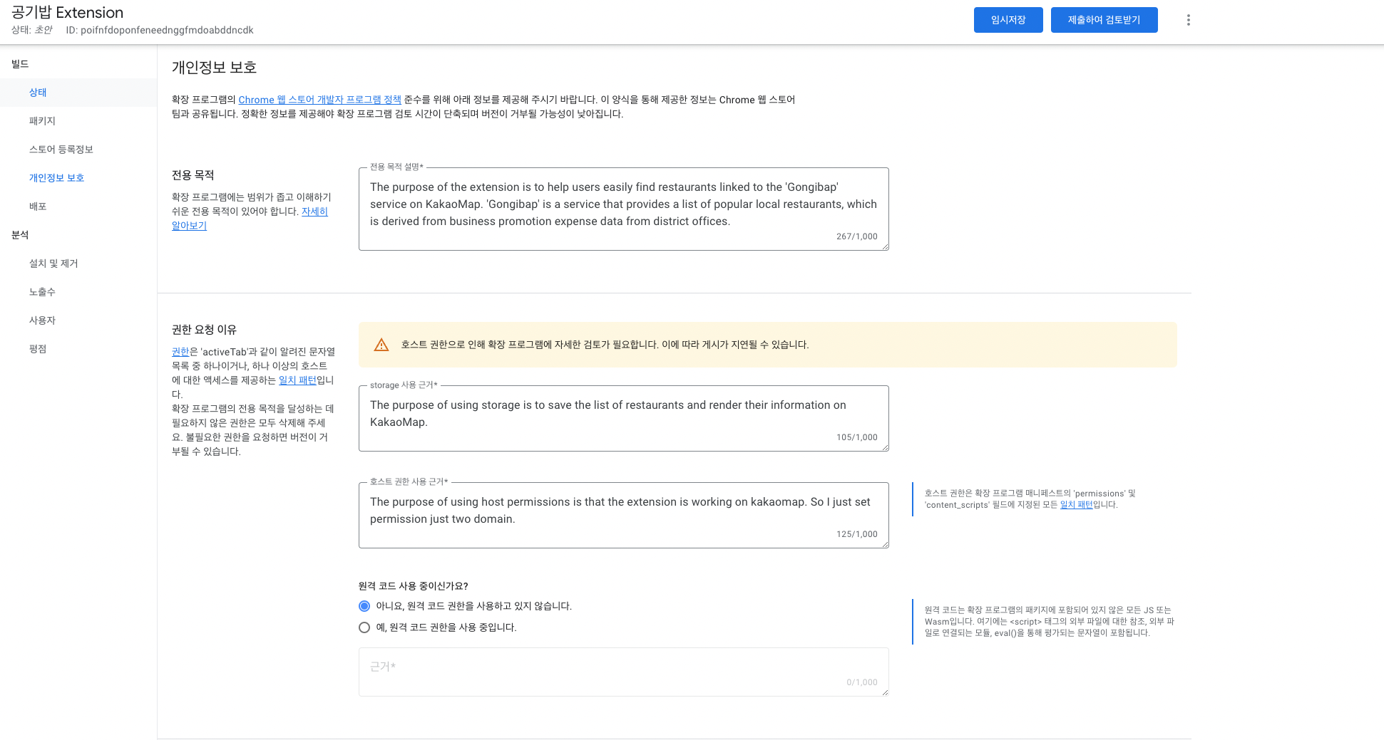Open the 상태 sidebar item

coord(38,93)
